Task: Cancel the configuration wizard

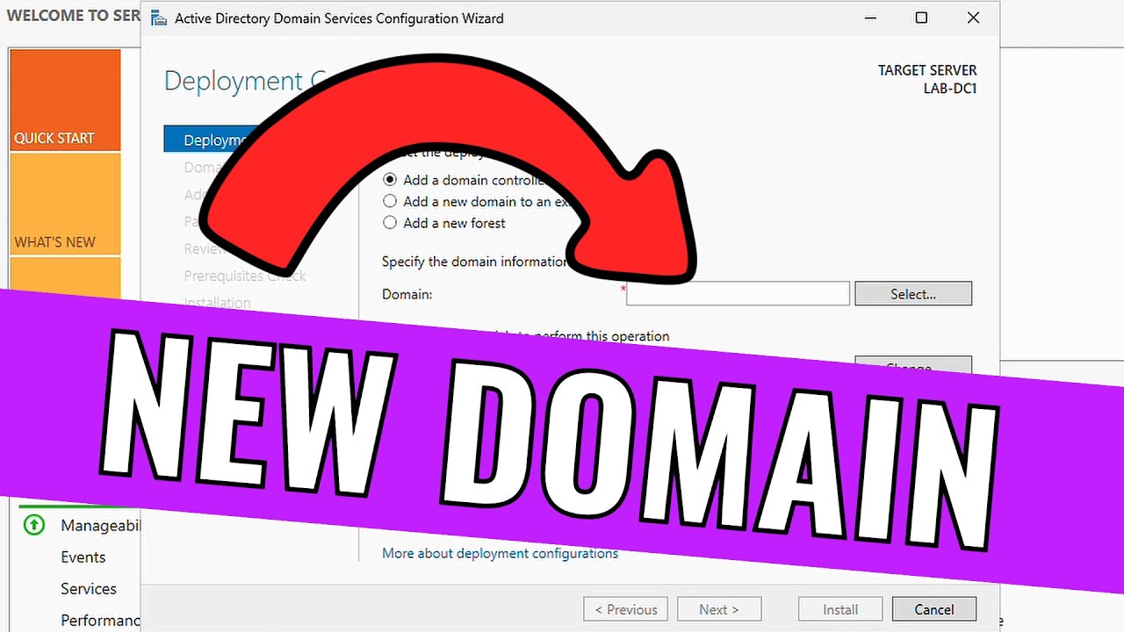Action: pyautogui.click(x=934, y=609)
